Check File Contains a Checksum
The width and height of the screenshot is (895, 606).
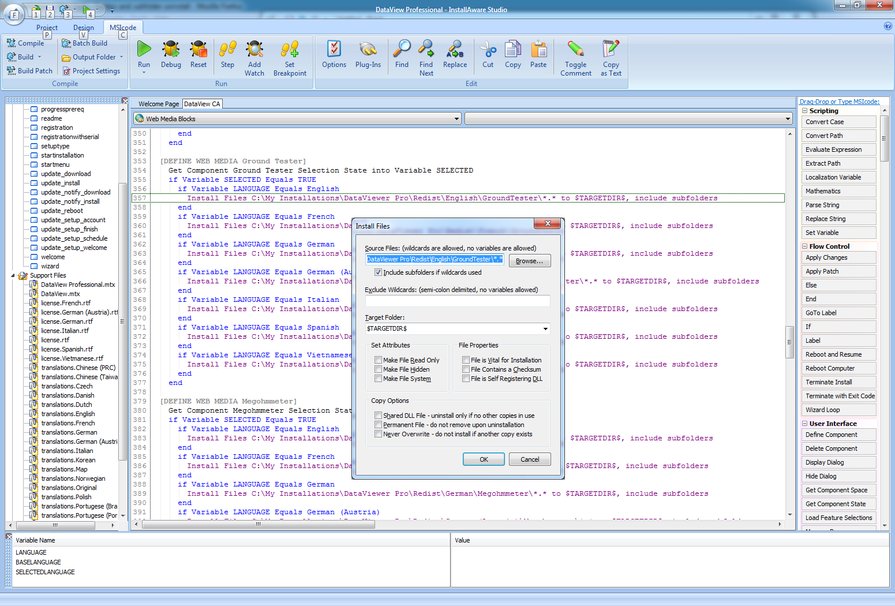[x=466, y=369]
